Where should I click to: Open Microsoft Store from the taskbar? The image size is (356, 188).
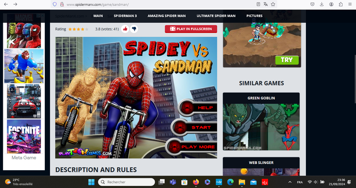point(184,182)
